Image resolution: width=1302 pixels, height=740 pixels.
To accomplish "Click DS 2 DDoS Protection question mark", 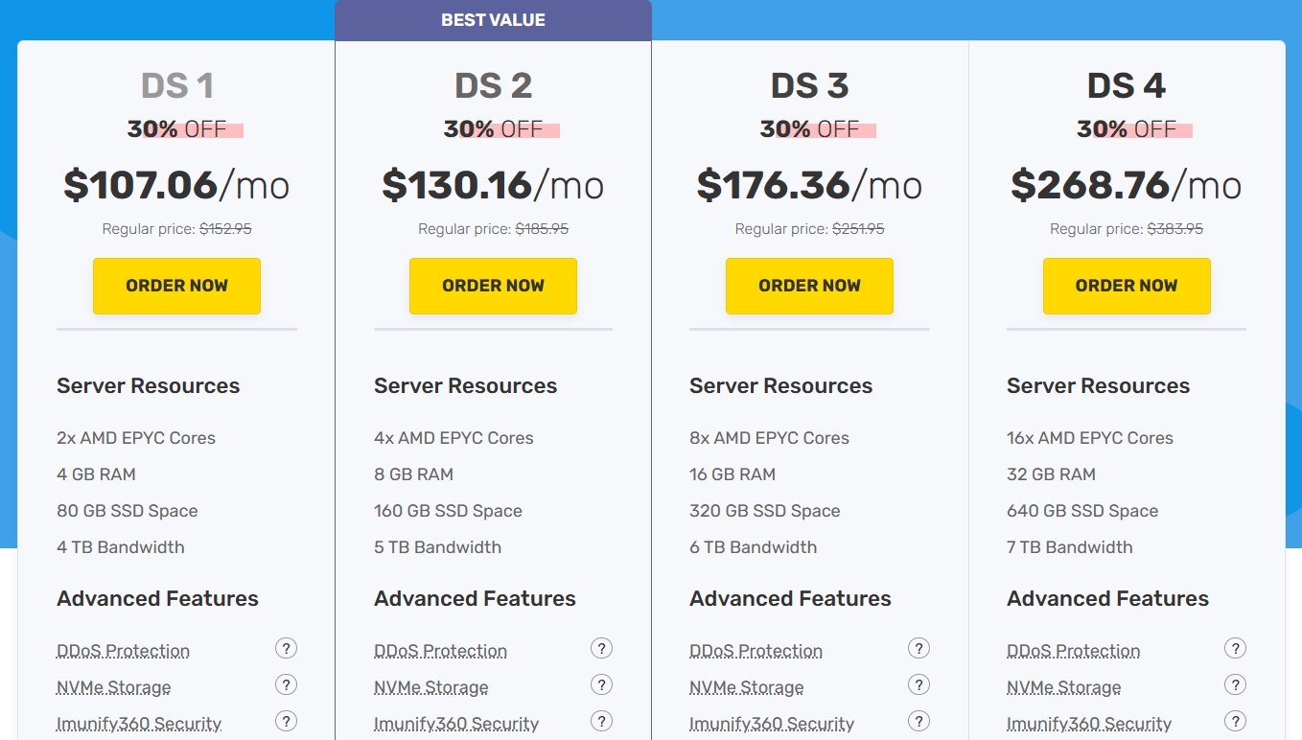I will tap(601, 649).
